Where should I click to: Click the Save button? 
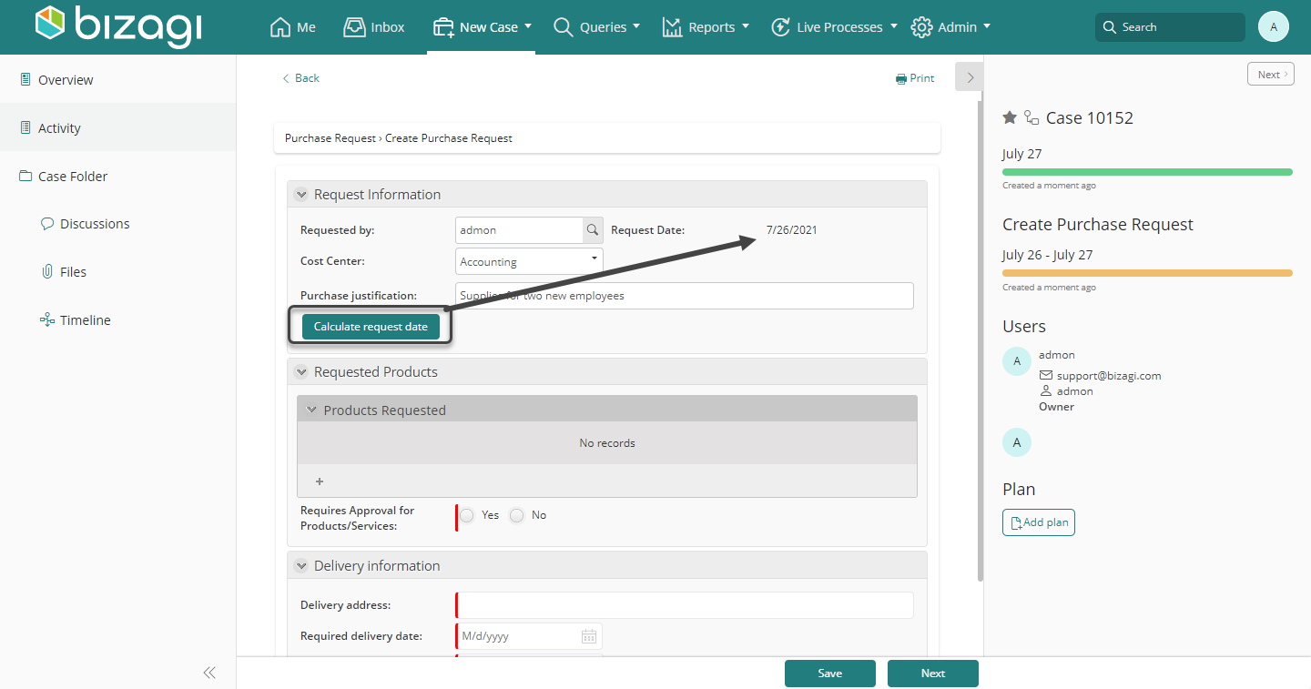tap(830, 674)
